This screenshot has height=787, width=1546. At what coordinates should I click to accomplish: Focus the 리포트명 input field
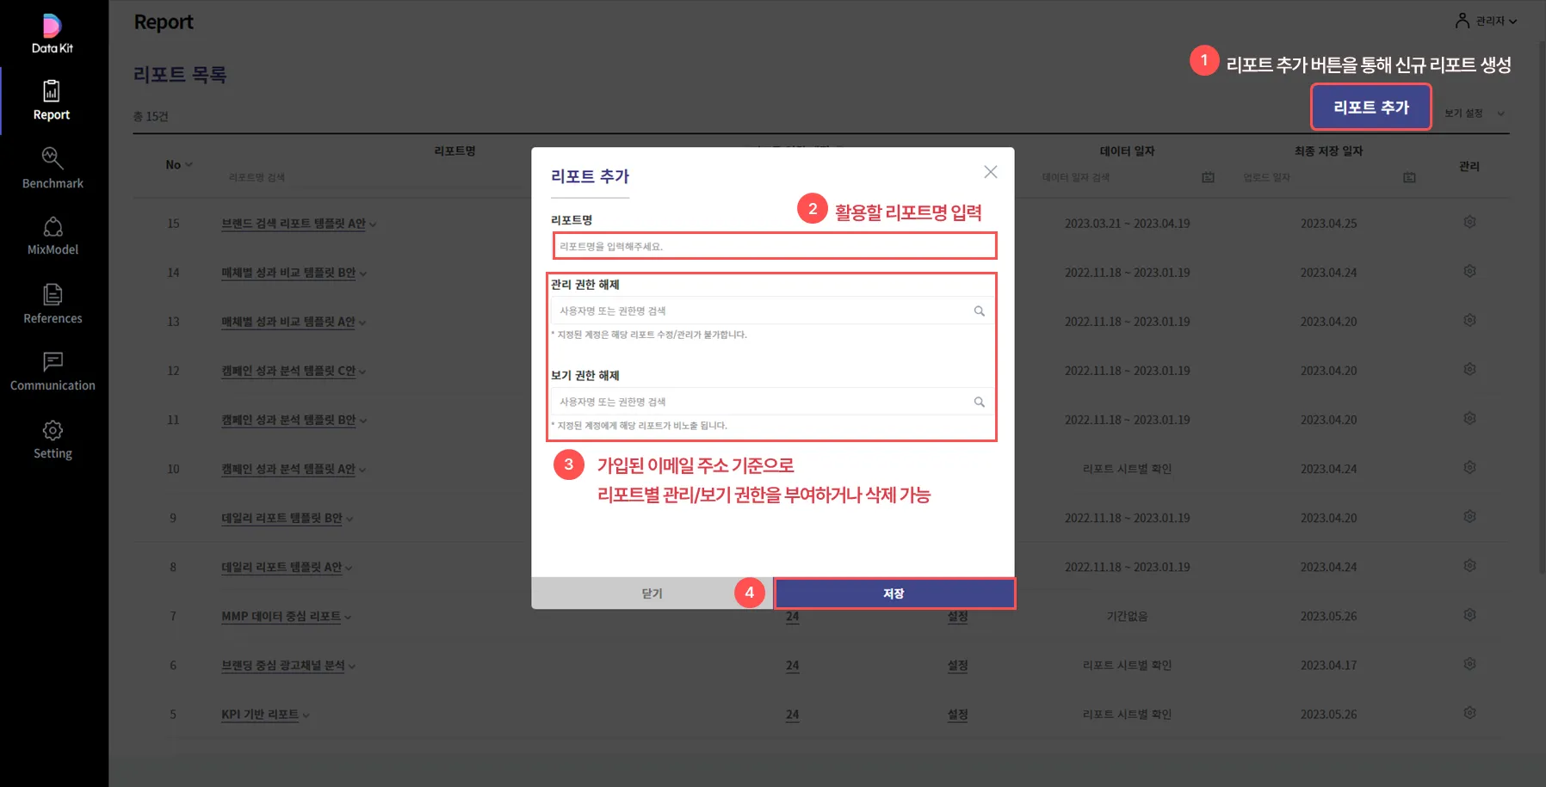[x=775, y=246]
